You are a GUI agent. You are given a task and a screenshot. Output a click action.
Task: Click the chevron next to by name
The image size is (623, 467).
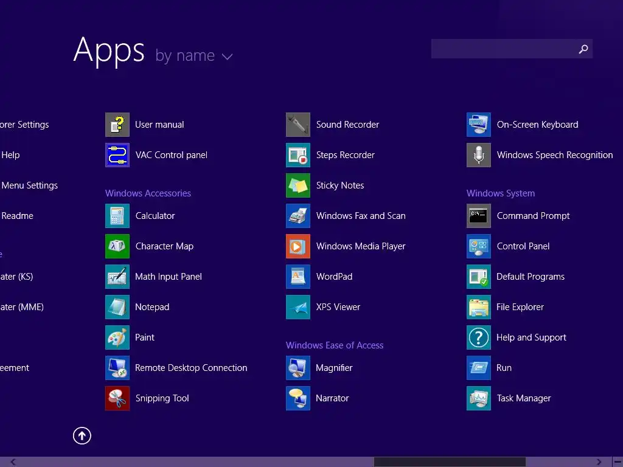[228, 57]
